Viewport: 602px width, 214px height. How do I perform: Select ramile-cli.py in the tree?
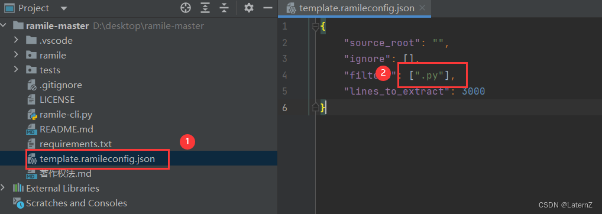coord(66,114)
